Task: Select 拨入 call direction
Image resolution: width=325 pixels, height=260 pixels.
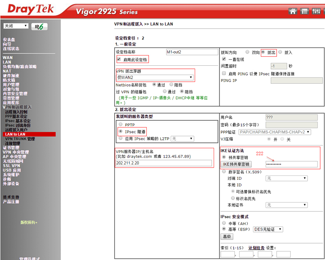Action: click(x=280, y=52)
